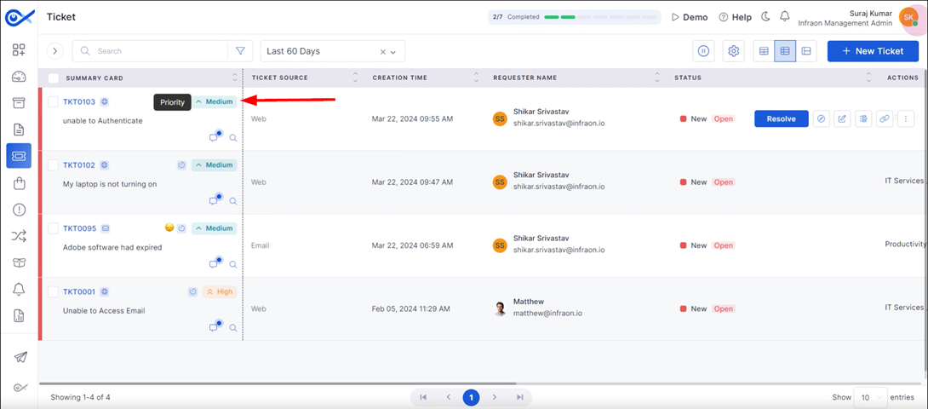Click the edit icon in TKT0103 actions
This screenshot has height=409, width=928.
842,119
